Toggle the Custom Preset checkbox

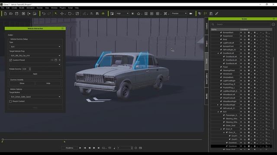(x=10, y=60)
